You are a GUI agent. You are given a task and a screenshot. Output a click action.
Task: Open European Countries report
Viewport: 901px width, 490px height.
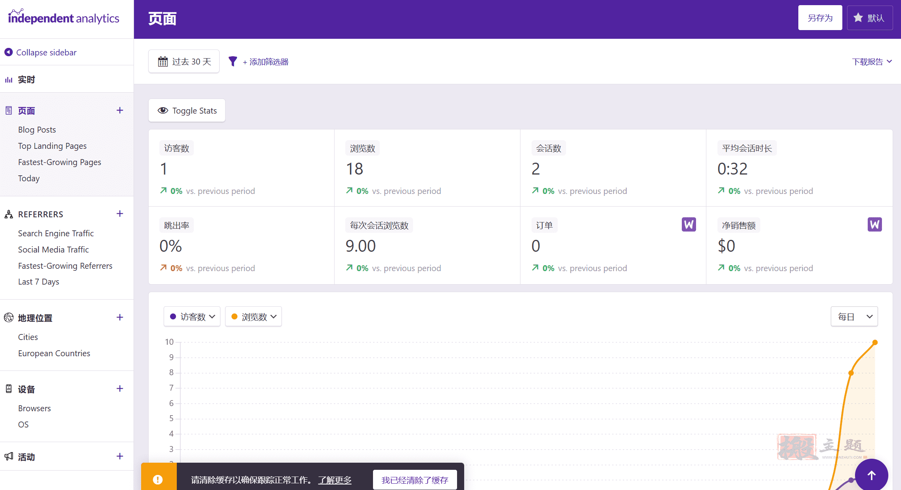point(54,353)
